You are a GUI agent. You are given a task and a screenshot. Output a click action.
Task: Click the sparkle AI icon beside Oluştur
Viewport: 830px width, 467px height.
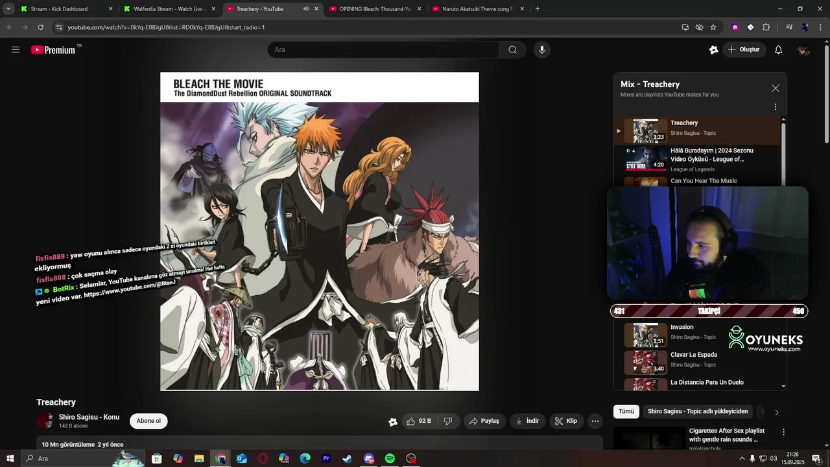click(x=713, y=50)
